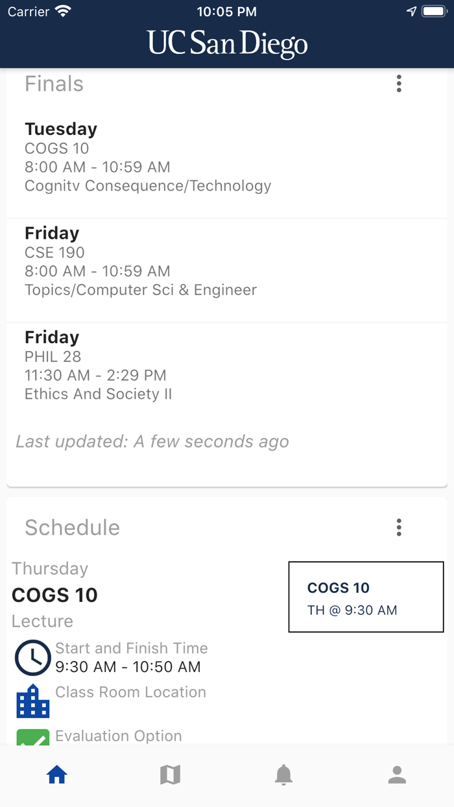Tap the Wi-Fi icon in the status bar
Viewport: 454px width, 807px height.
[63, 10]
